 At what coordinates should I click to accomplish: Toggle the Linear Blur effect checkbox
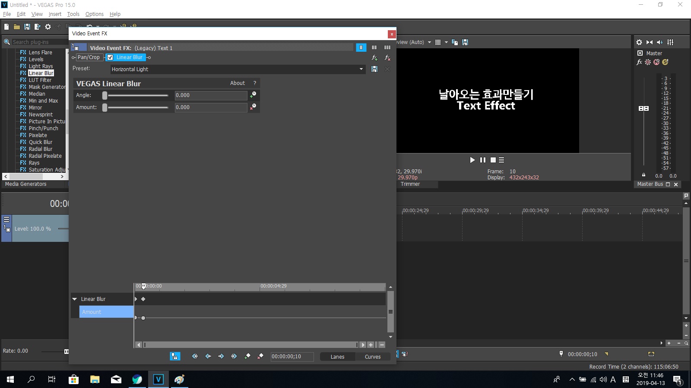click(x=110, y=57)
